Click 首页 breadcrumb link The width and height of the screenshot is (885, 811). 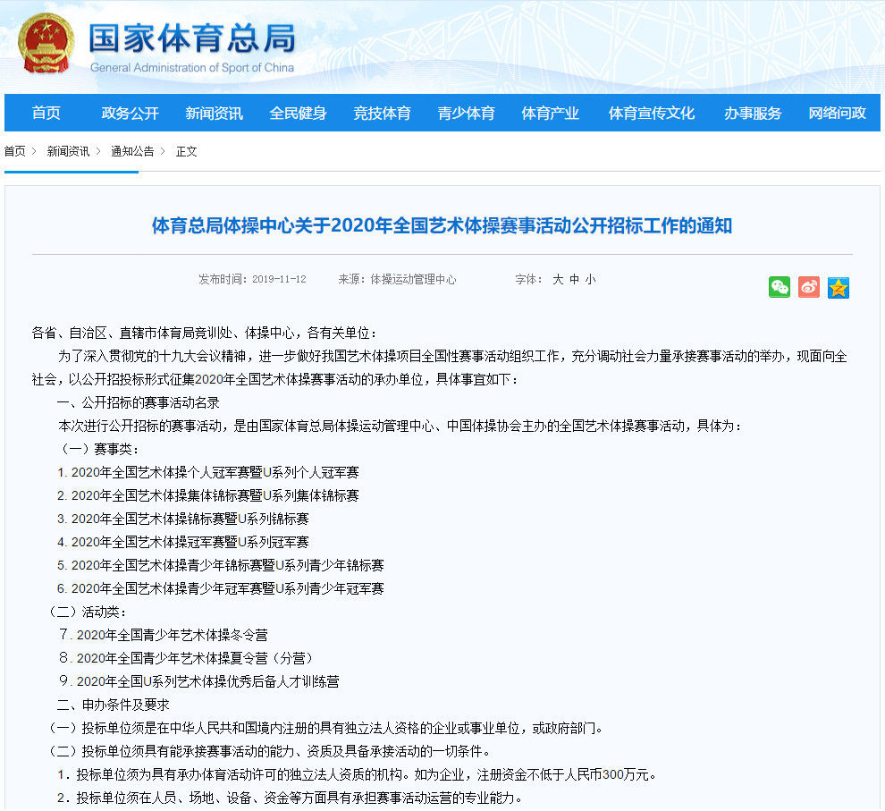point(14,151)
